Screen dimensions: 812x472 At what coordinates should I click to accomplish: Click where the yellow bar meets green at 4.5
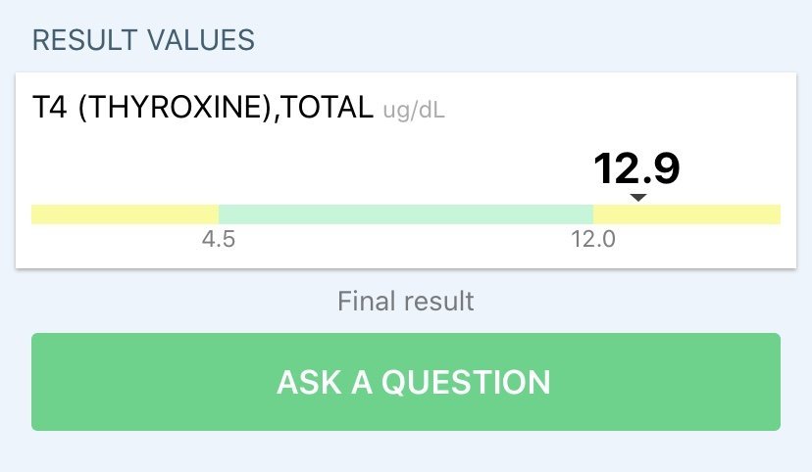[x=219, y=214]
